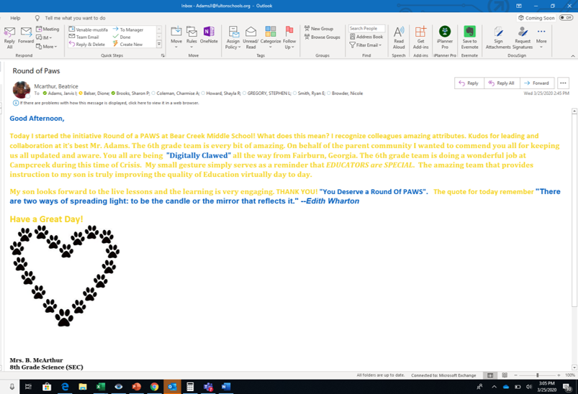Choose Create New quick step
Image resolution: width=578 pixels, height=394 pixels.
tap(127, 44)
